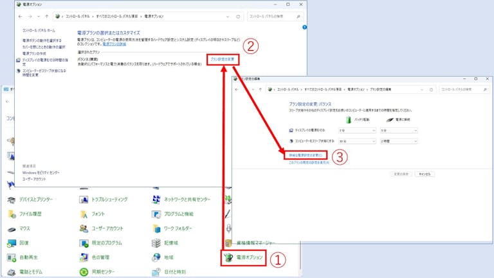Open recent locations dropdown in 電源オプション window
494x278 pixels.
coord(39,16)
